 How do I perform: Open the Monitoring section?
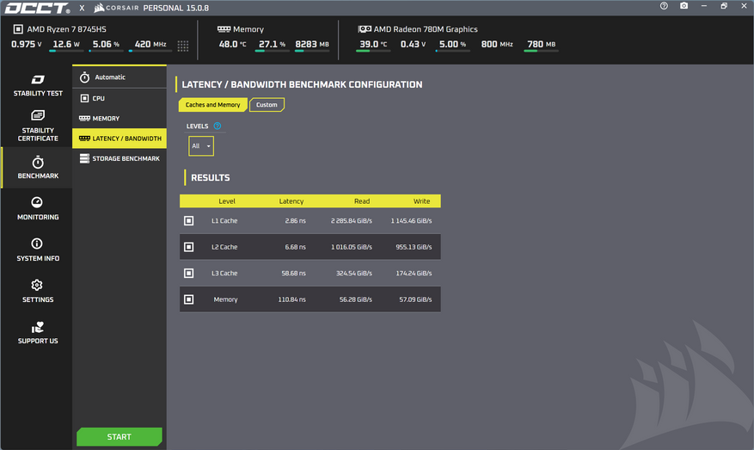tap(38, 209)
